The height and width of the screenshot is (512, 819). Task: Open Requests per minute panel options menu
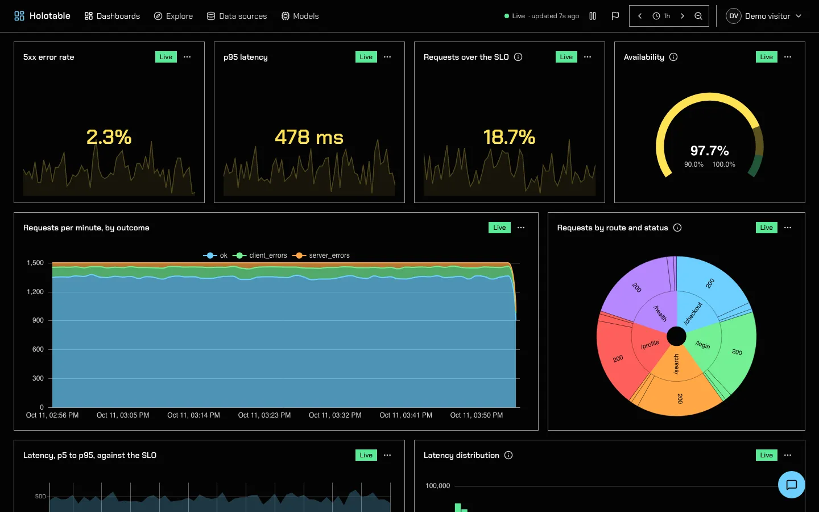pos(521,228)
